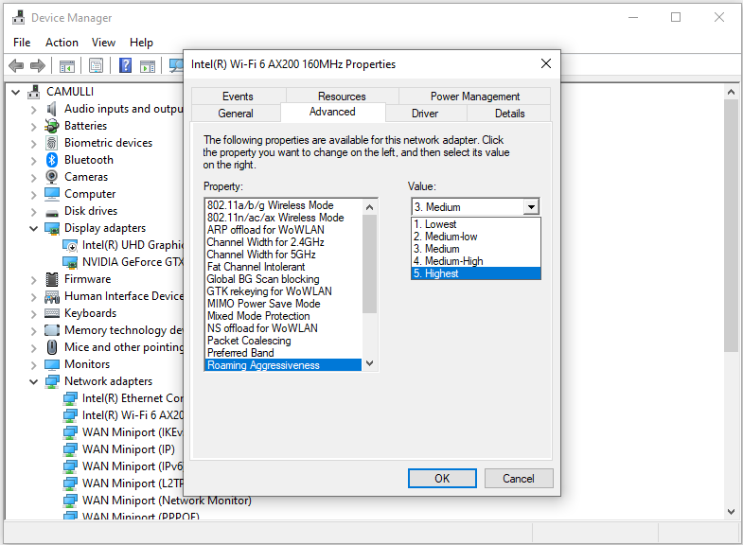The width and height of the screenshot is (743, 545).
Task: Switch to the Details tab
Action: [509, 114]
